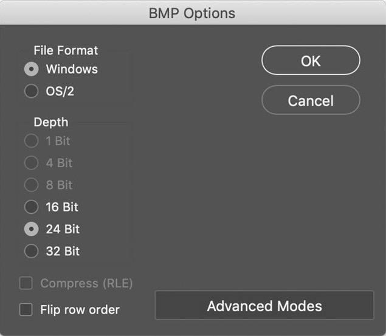Choose the OS/2 file format option
Viewport: 386px width, 336px height.
[x=31, y=92]
